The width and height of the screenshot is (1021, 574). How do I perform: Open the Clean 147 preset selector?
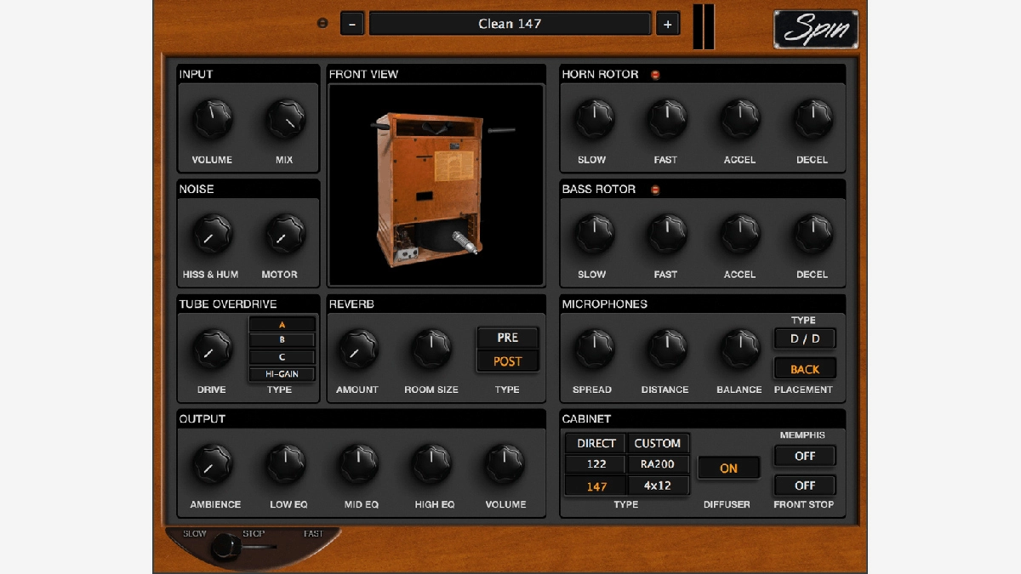(510, 24)
